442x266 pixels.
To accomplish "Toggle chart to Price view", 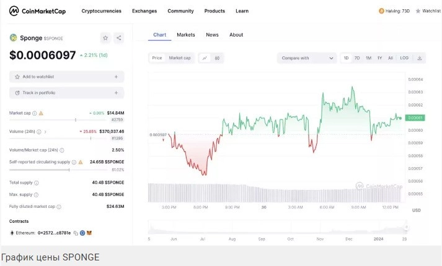I will [x=157, y=58].
